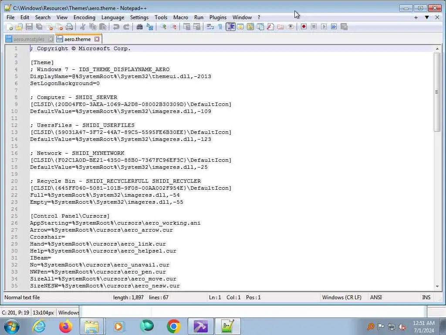Screen dimensions: 446x335
Task: Open the Function List panel icon
Action: pyautogui.click(x=270, y=27)
